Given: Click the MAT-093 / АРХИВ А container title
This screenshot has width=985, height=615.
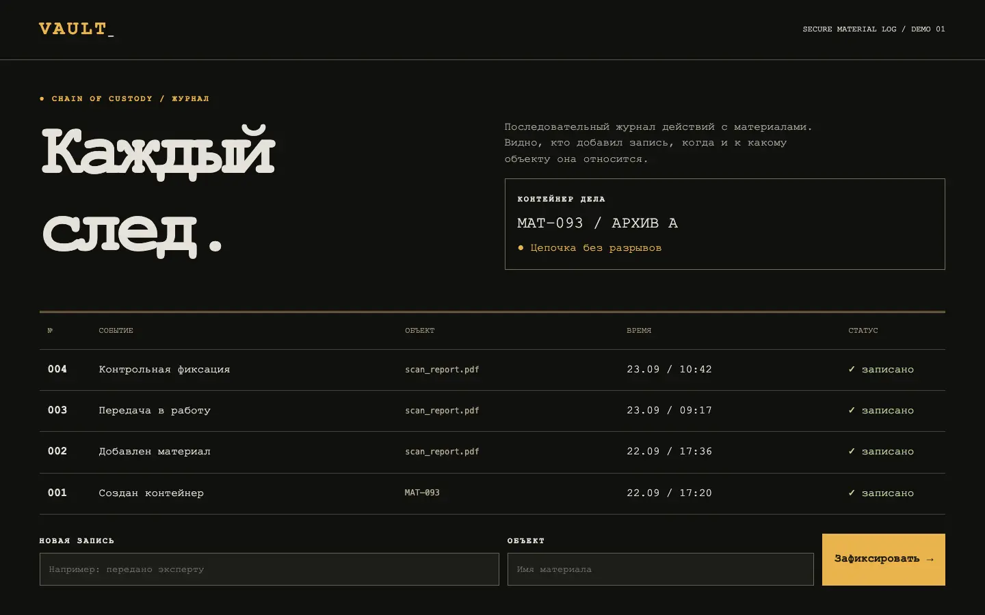Looking at the screenshot, I should click(x=597, y=223).
